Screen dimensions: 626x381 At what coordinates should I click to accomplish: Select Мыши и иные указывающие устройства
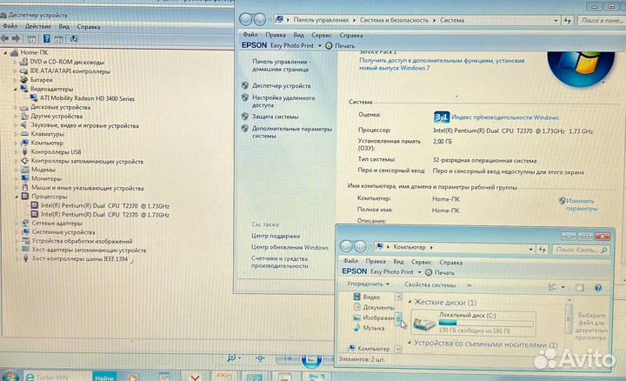[88, 188]
